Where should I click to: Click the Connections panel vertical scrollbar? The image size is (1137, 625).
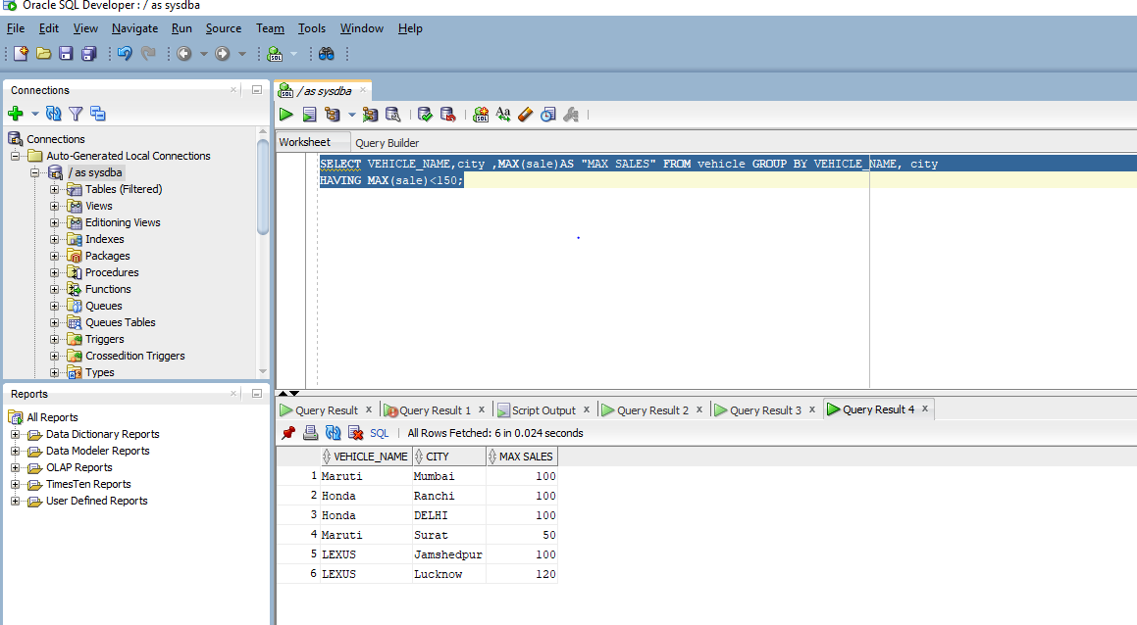[x=263, y=186]
